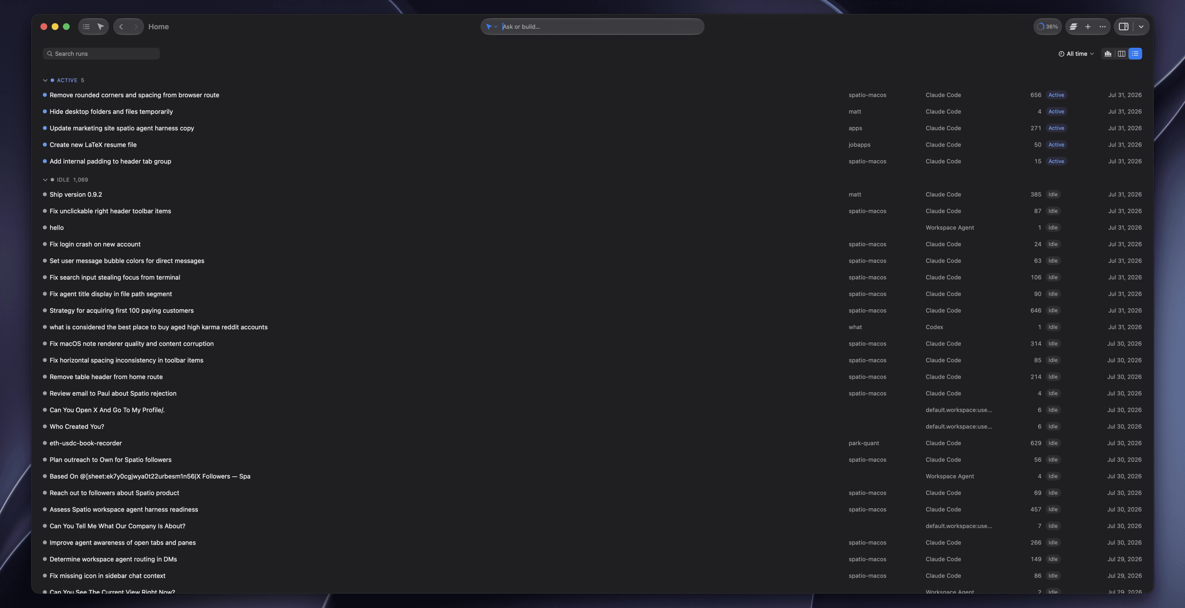Image resolution: width=1185 pixels, height=608 pixels.
Task: Go back with the left chevron
Action: pyautogui.click(x=121, y=27)
